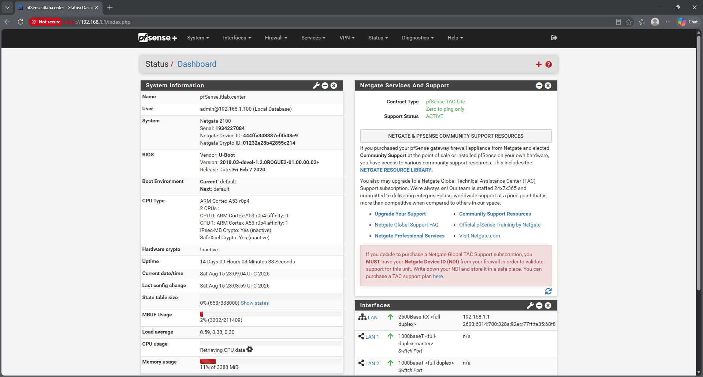The image size is (703, 377).
Task: Click the MBUF Usage progress bar
Action: pos(271,314)
